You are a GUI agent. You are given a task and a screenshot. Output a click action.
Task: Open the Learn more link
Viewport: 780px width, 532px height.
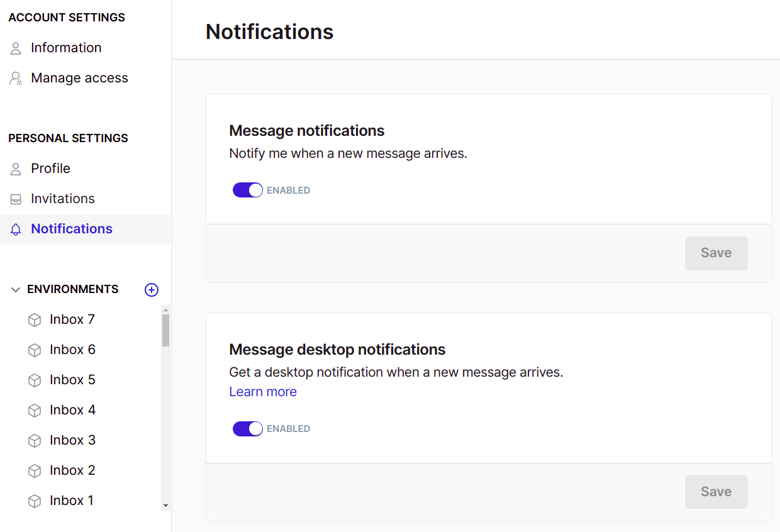[263, 392]
